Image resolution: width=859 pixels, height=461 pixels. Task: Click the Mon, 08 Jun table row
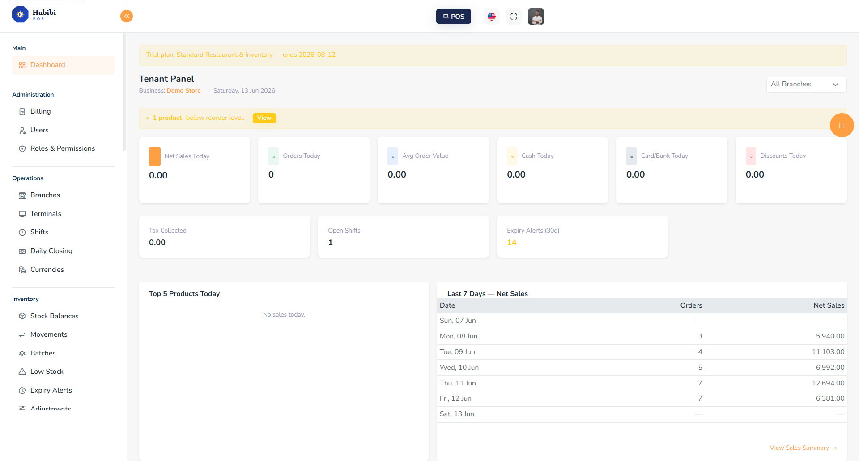(642, 336)
